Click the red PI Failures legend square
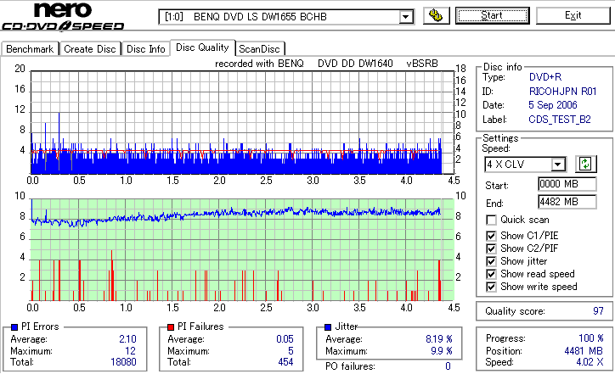The height and width of the screenshot is (374, 615). tap(171, 327)
